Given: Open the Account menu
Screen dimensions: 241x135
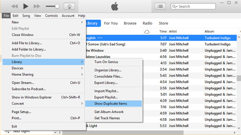Looking at the screenshot, I should tap(68, 16).
